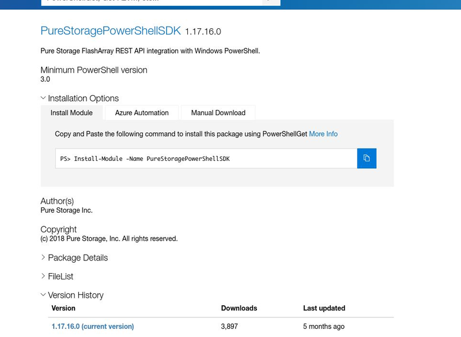Screen dimensions: 461x337
Task: Open the More Info link
Action: click(323, 134)
